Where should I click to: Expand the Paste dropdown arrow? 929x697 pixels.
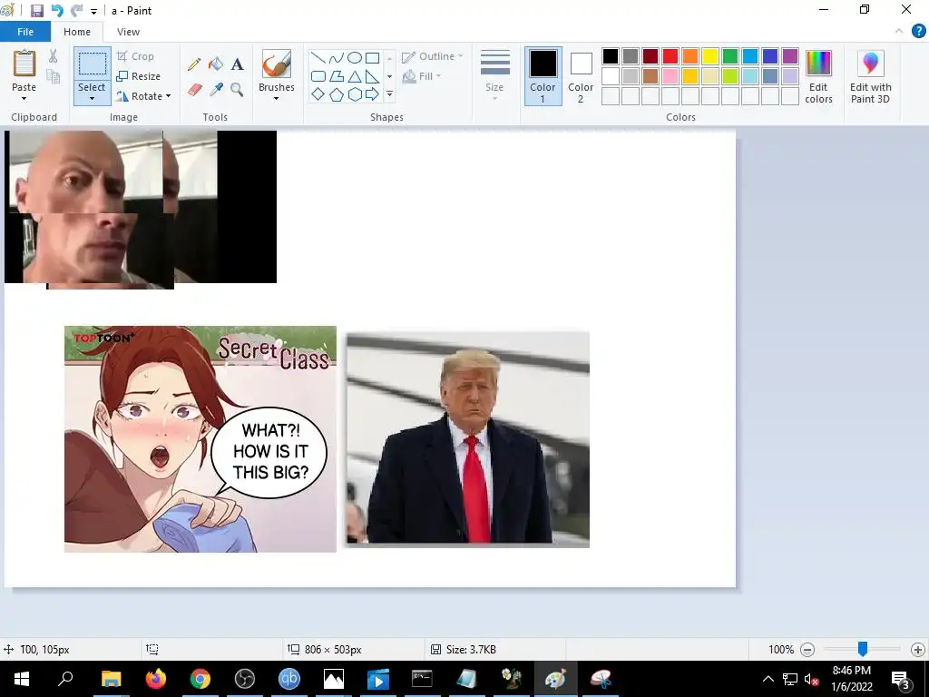coord(24,98)
